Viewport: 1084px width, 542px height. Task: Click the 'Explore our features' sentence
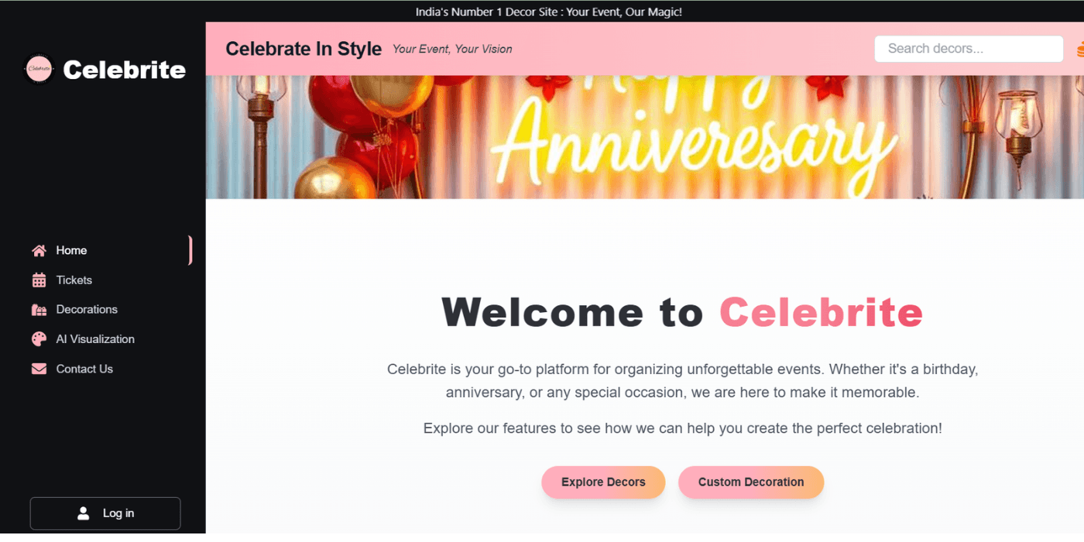point(683,428)
